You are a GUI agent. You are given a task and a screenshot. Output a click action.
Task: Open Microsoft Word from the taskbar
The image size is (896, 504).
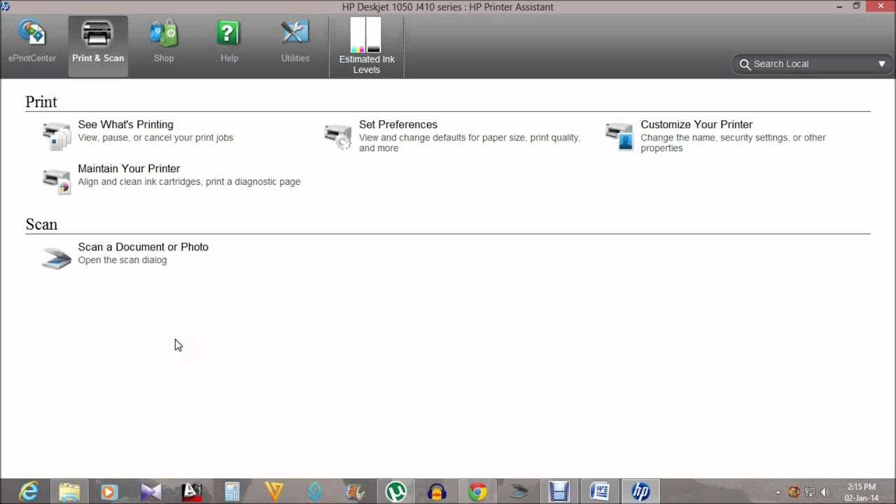click(600, 492)
